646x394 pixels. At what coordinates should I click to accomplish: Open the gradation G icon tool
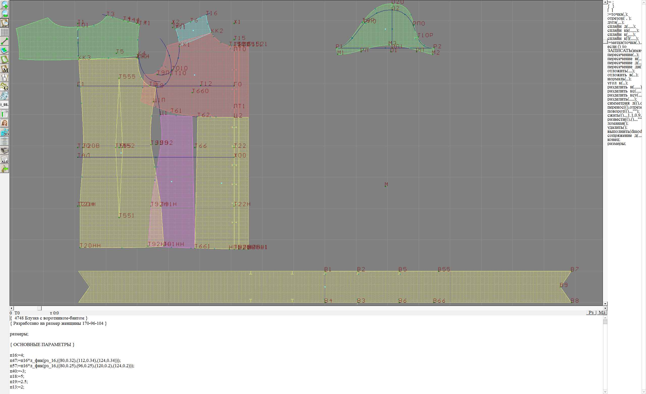pyautogui.click(x=5, y=87)
